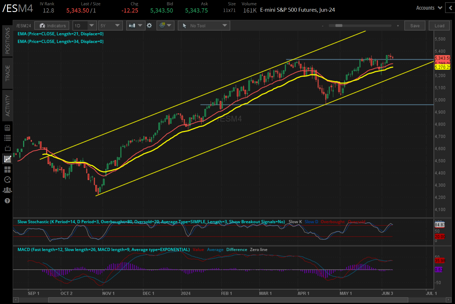Click the 84.87 stochastic value tag
The width and height of the screenshot is (455, 304).
(440, 225)
